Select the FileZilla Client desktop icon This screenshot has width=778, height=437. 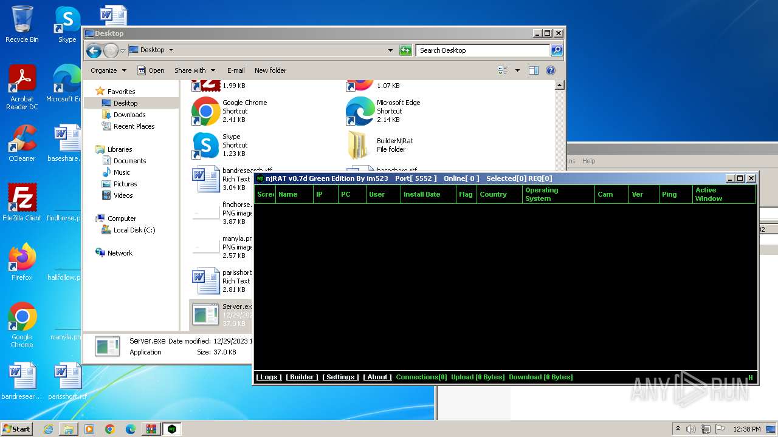tap(22, 203)
